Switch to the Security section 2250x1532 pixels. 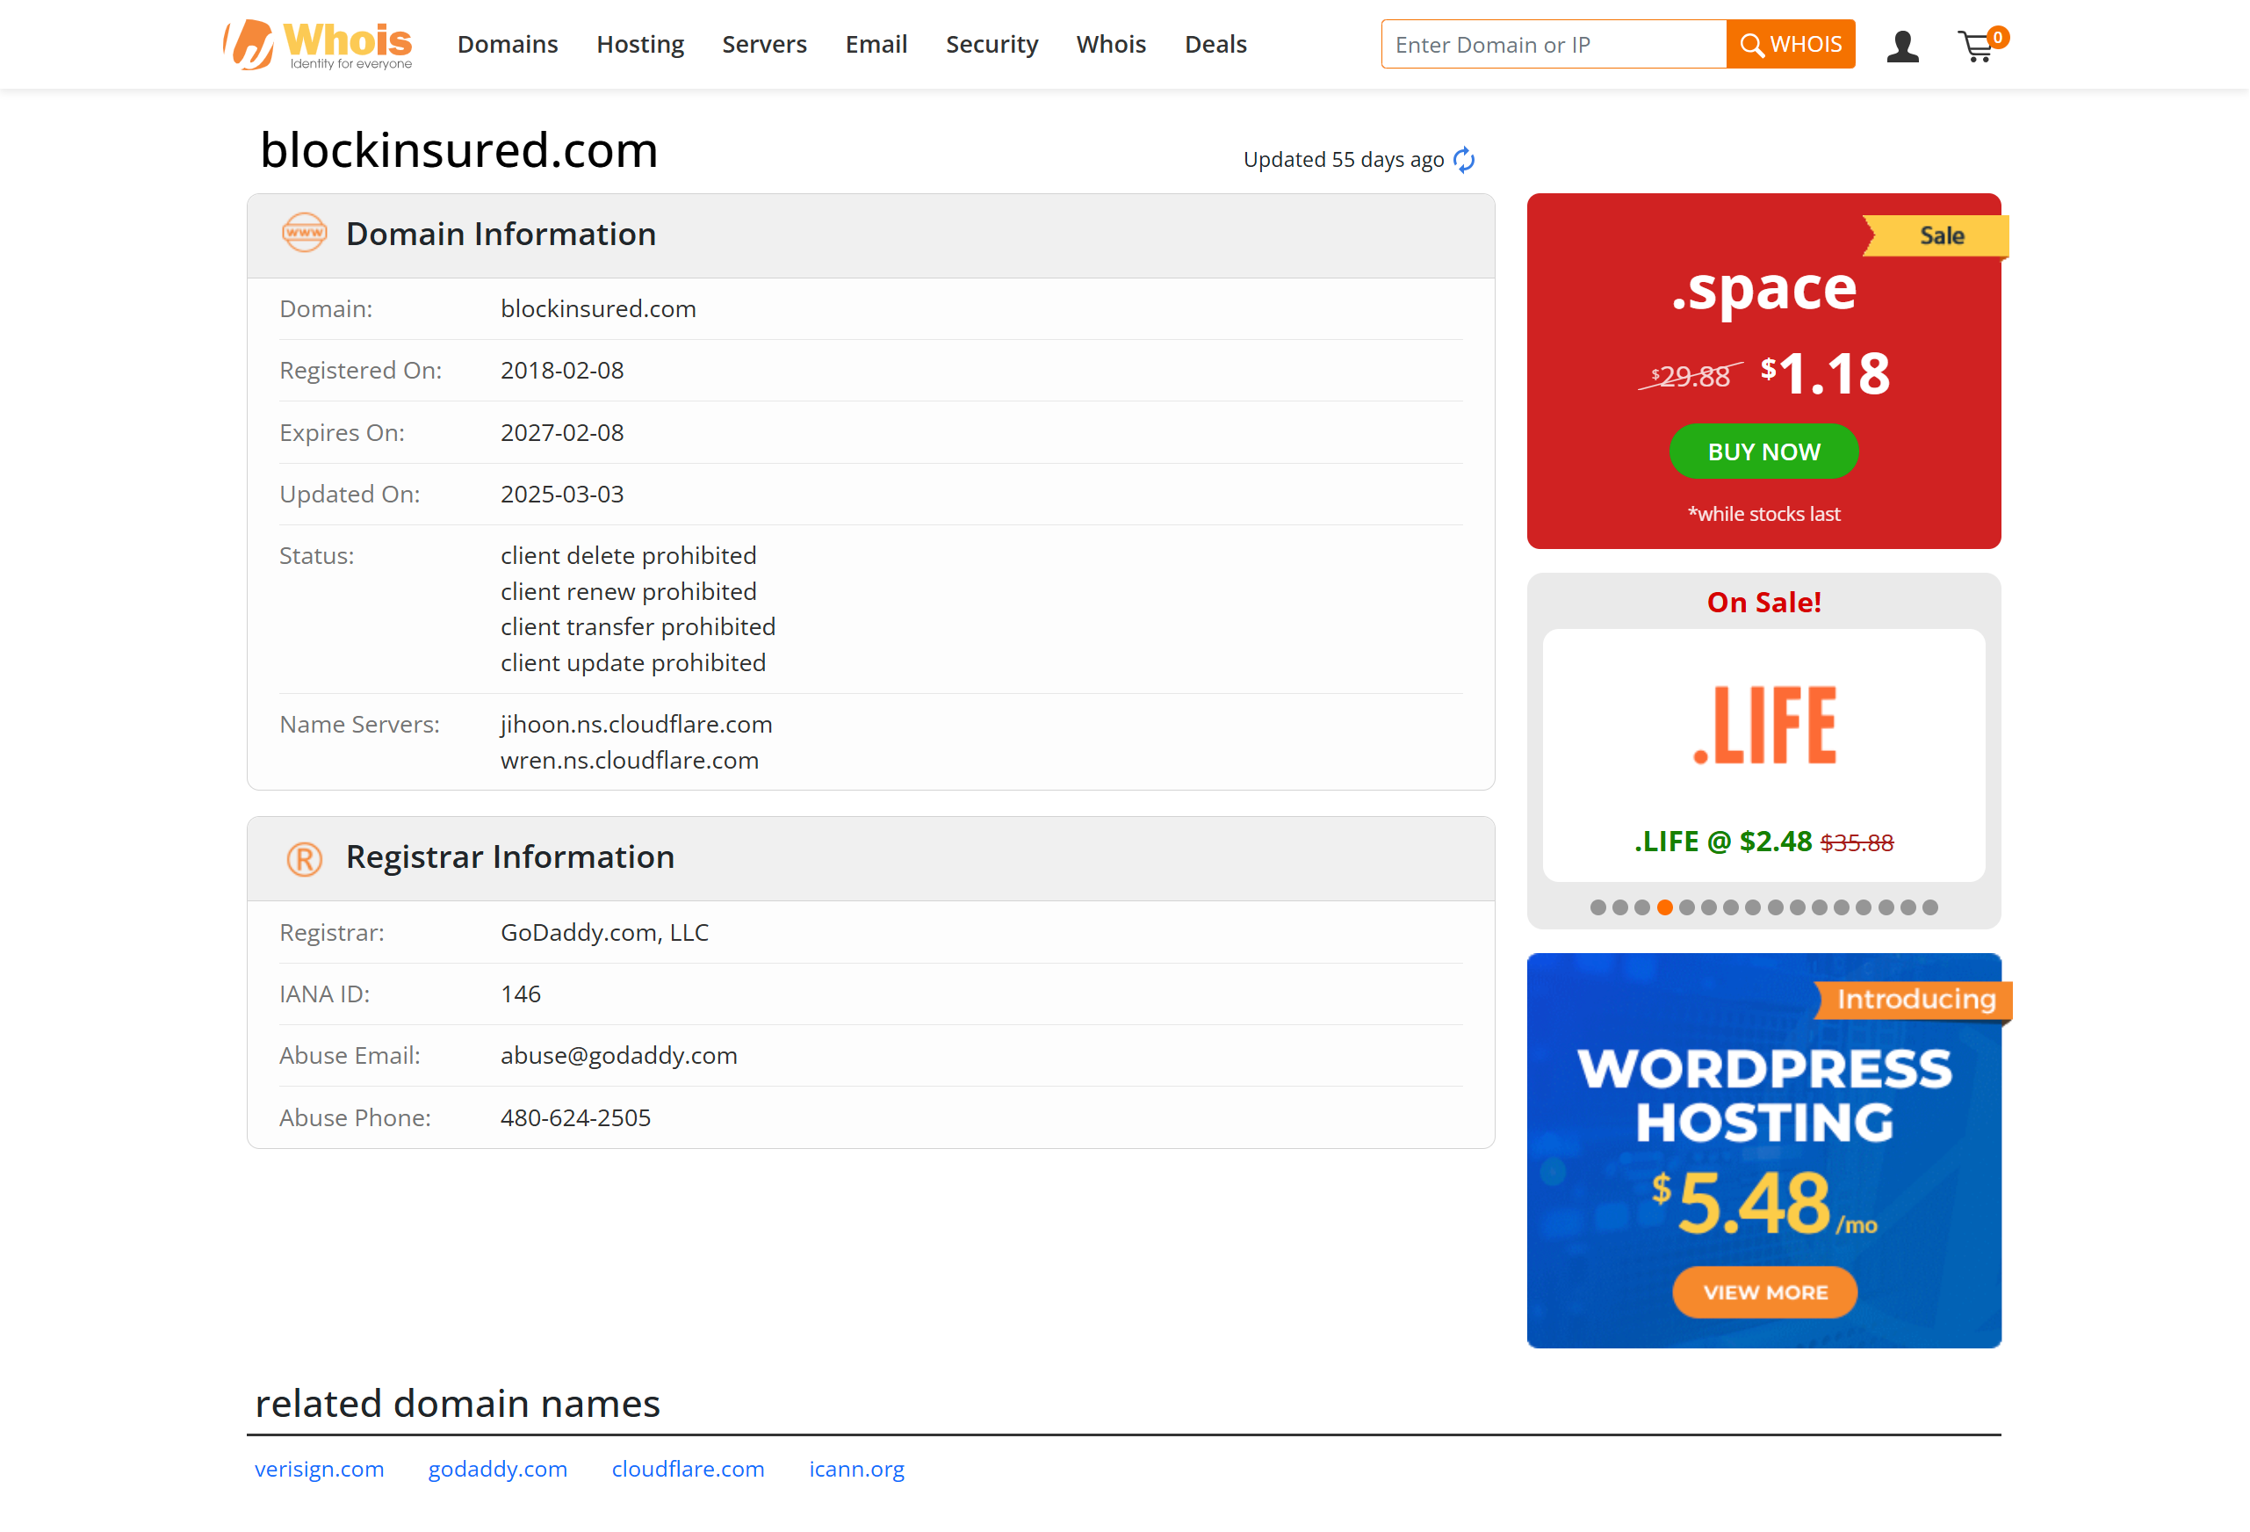pyautogui.click(x=992, y=44)
